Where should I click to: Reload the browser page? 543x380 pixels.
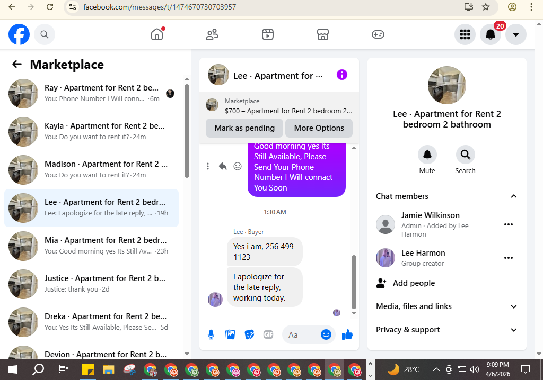pos(49,6)
